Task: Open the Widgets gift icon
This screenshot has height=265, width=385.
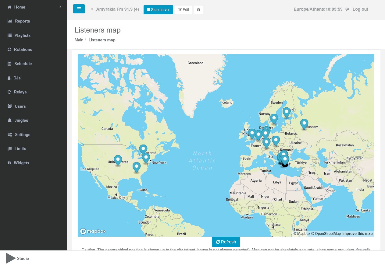Action: [x=9, y=163]
